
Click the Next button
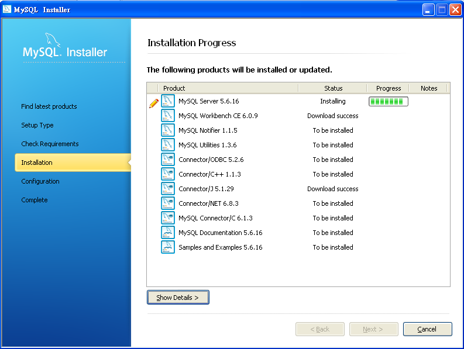tap(373, 329)
